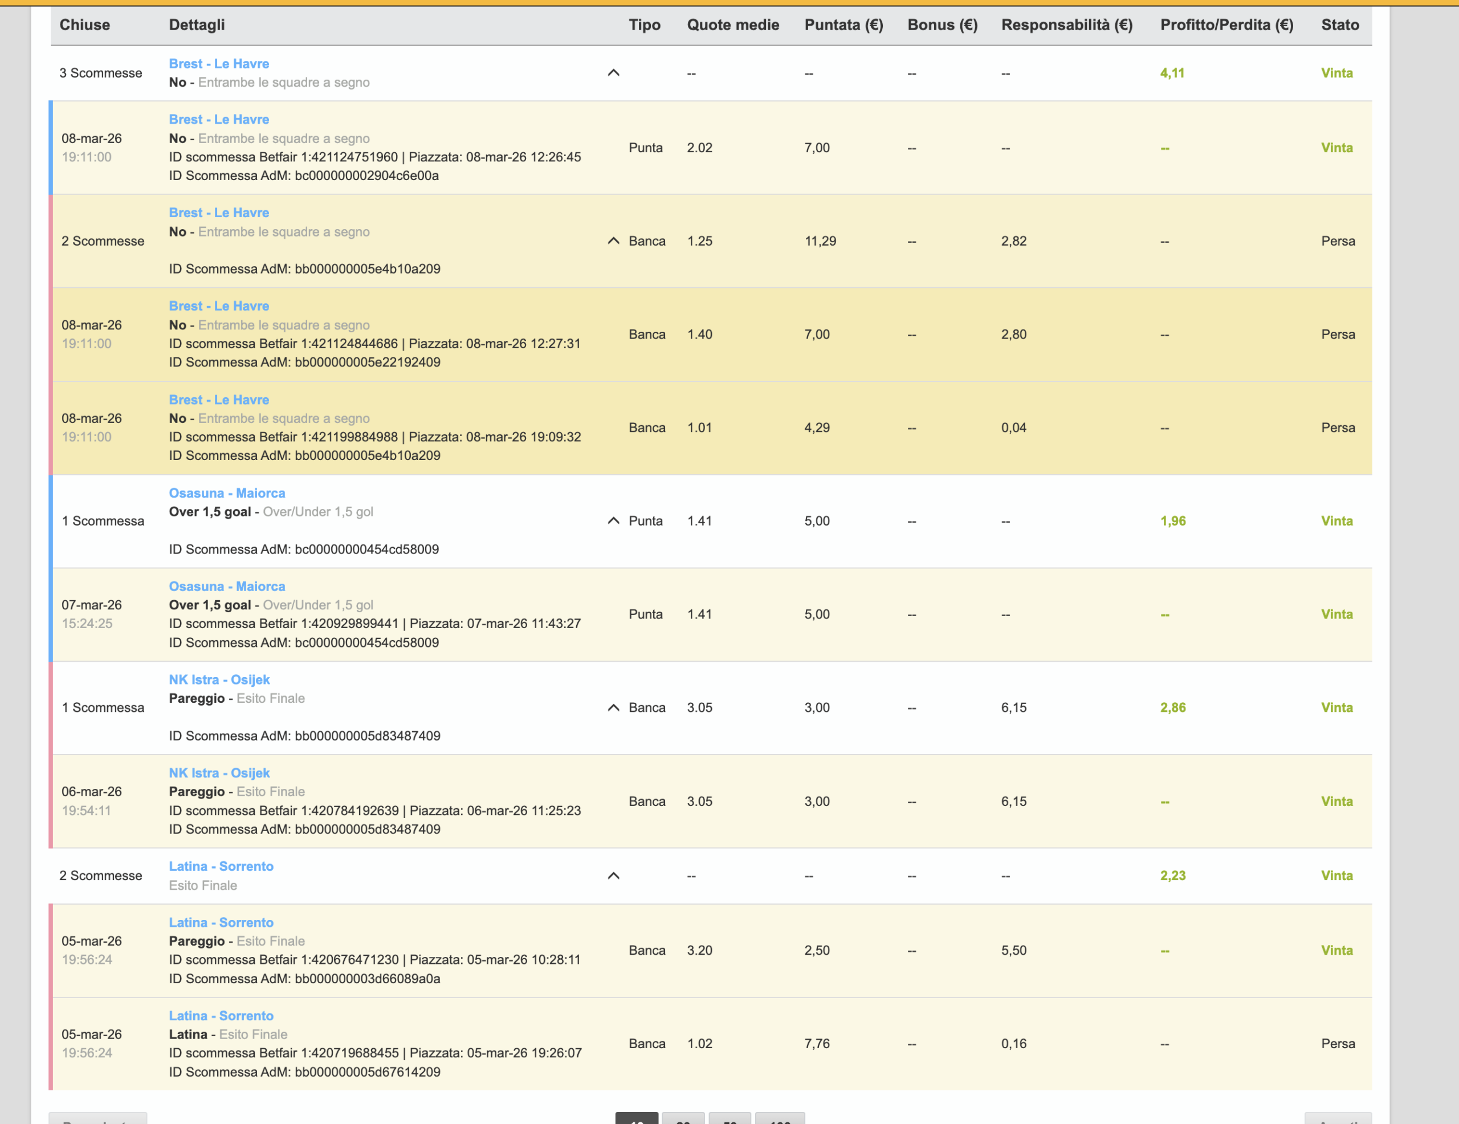1459x1124 pixels.
Task: Collapse the 2 Scommesse Banca 1.25 group chevron
Action: [613, 241]
